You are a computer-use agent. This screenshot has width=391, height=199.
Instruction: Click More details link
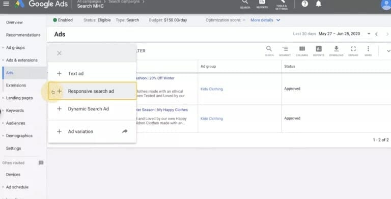point(262,20)
